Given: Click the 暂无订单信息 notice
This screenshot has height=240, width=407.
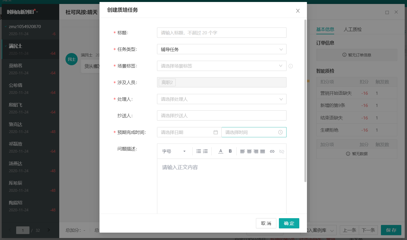Looking at the screenshot, I should click(x=357, y=55).
